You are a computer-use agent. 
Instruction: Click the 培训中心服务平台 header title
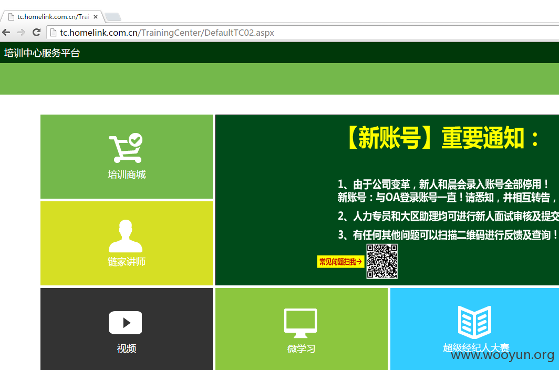(42, 53)
